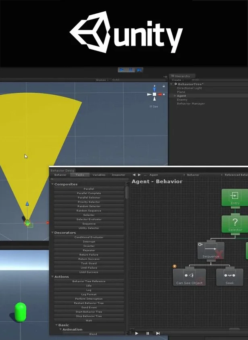Select Enemy in the Hierarchy

pos(182,100)
